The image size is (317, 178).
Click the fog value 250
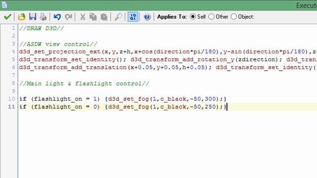click(x=210, y=107)
